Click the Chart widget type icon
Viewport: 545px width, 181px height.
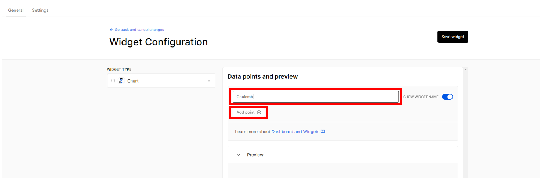click(121, 81)
